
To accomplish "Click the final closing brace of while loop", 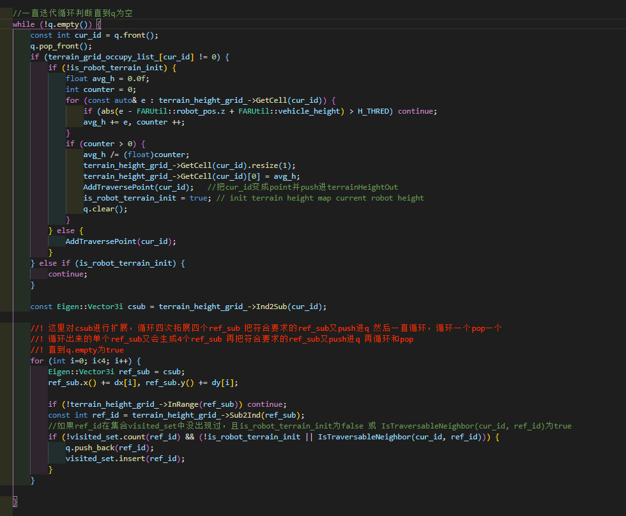I will pyautogui.click(x=15, y=502).
